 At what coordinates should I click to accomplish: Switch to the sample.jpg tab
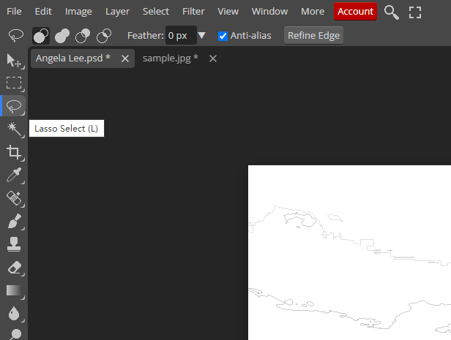pyautogui.click(x=170, y=58)
